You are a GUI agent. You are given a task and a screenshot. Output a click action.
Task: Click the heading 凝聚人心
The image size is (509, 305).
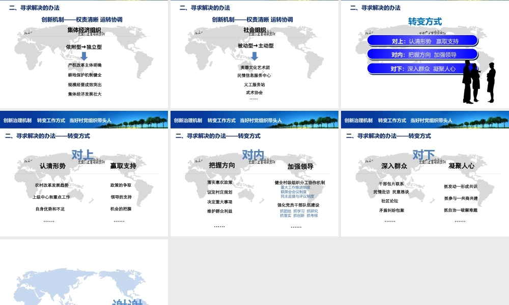[461, 166]
